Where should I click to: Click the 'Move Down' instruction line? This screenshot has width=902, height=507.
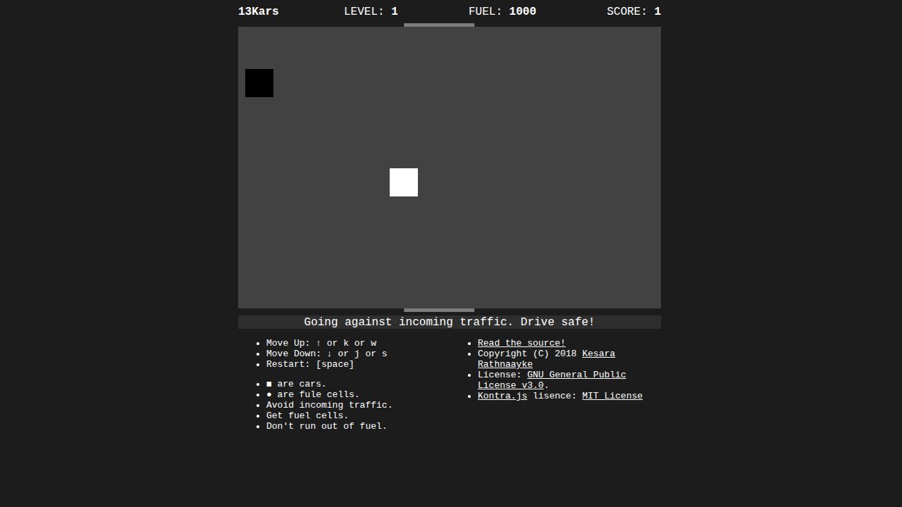pos(327,353)
